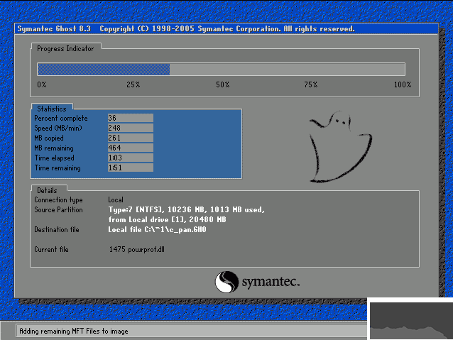
Task: Select the Details tab label
Action: [x=47, y=190]
